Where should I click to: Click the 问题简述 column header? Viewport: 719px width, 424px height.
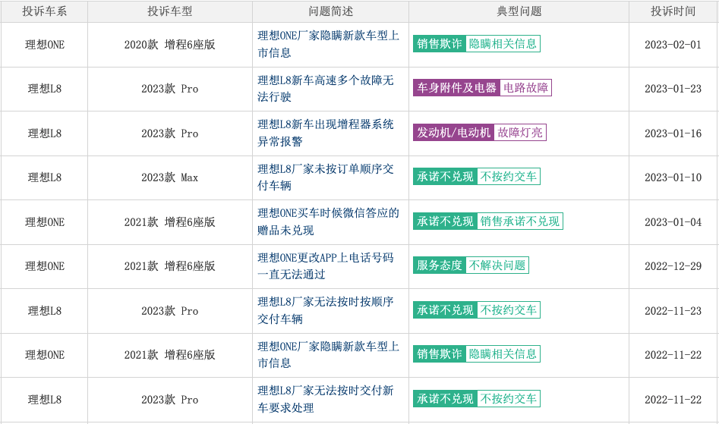click(x=330, y=11)
